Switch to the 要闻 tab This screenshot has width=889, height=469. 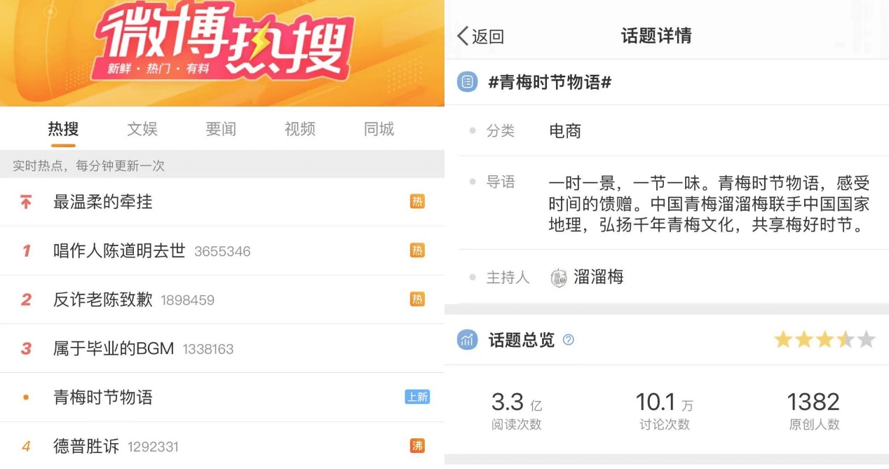(221, 129)
